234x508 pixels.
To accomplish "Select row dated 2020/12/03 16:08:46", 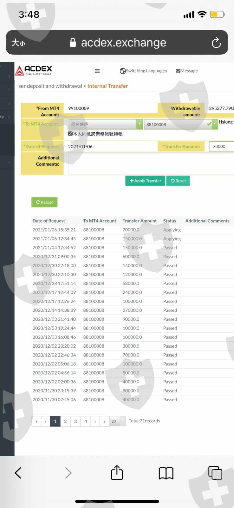I will [x=133, y=337].
